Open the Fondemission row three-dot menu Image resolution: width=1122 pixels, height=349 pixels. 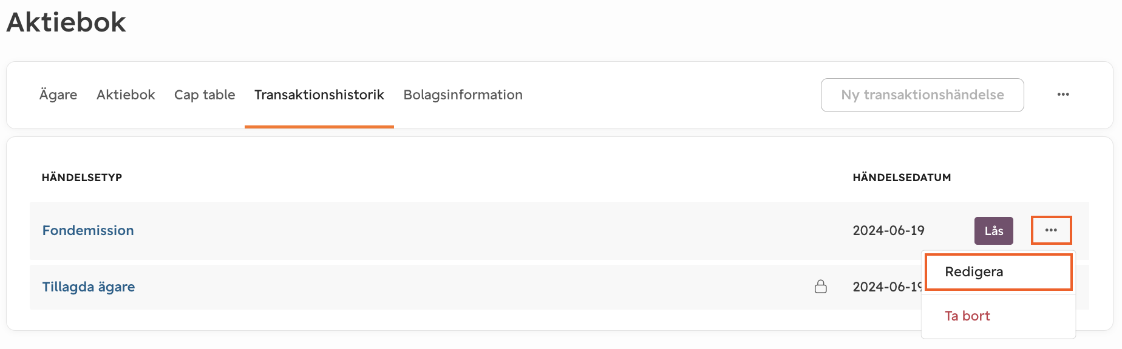(x=1051, y=230)
